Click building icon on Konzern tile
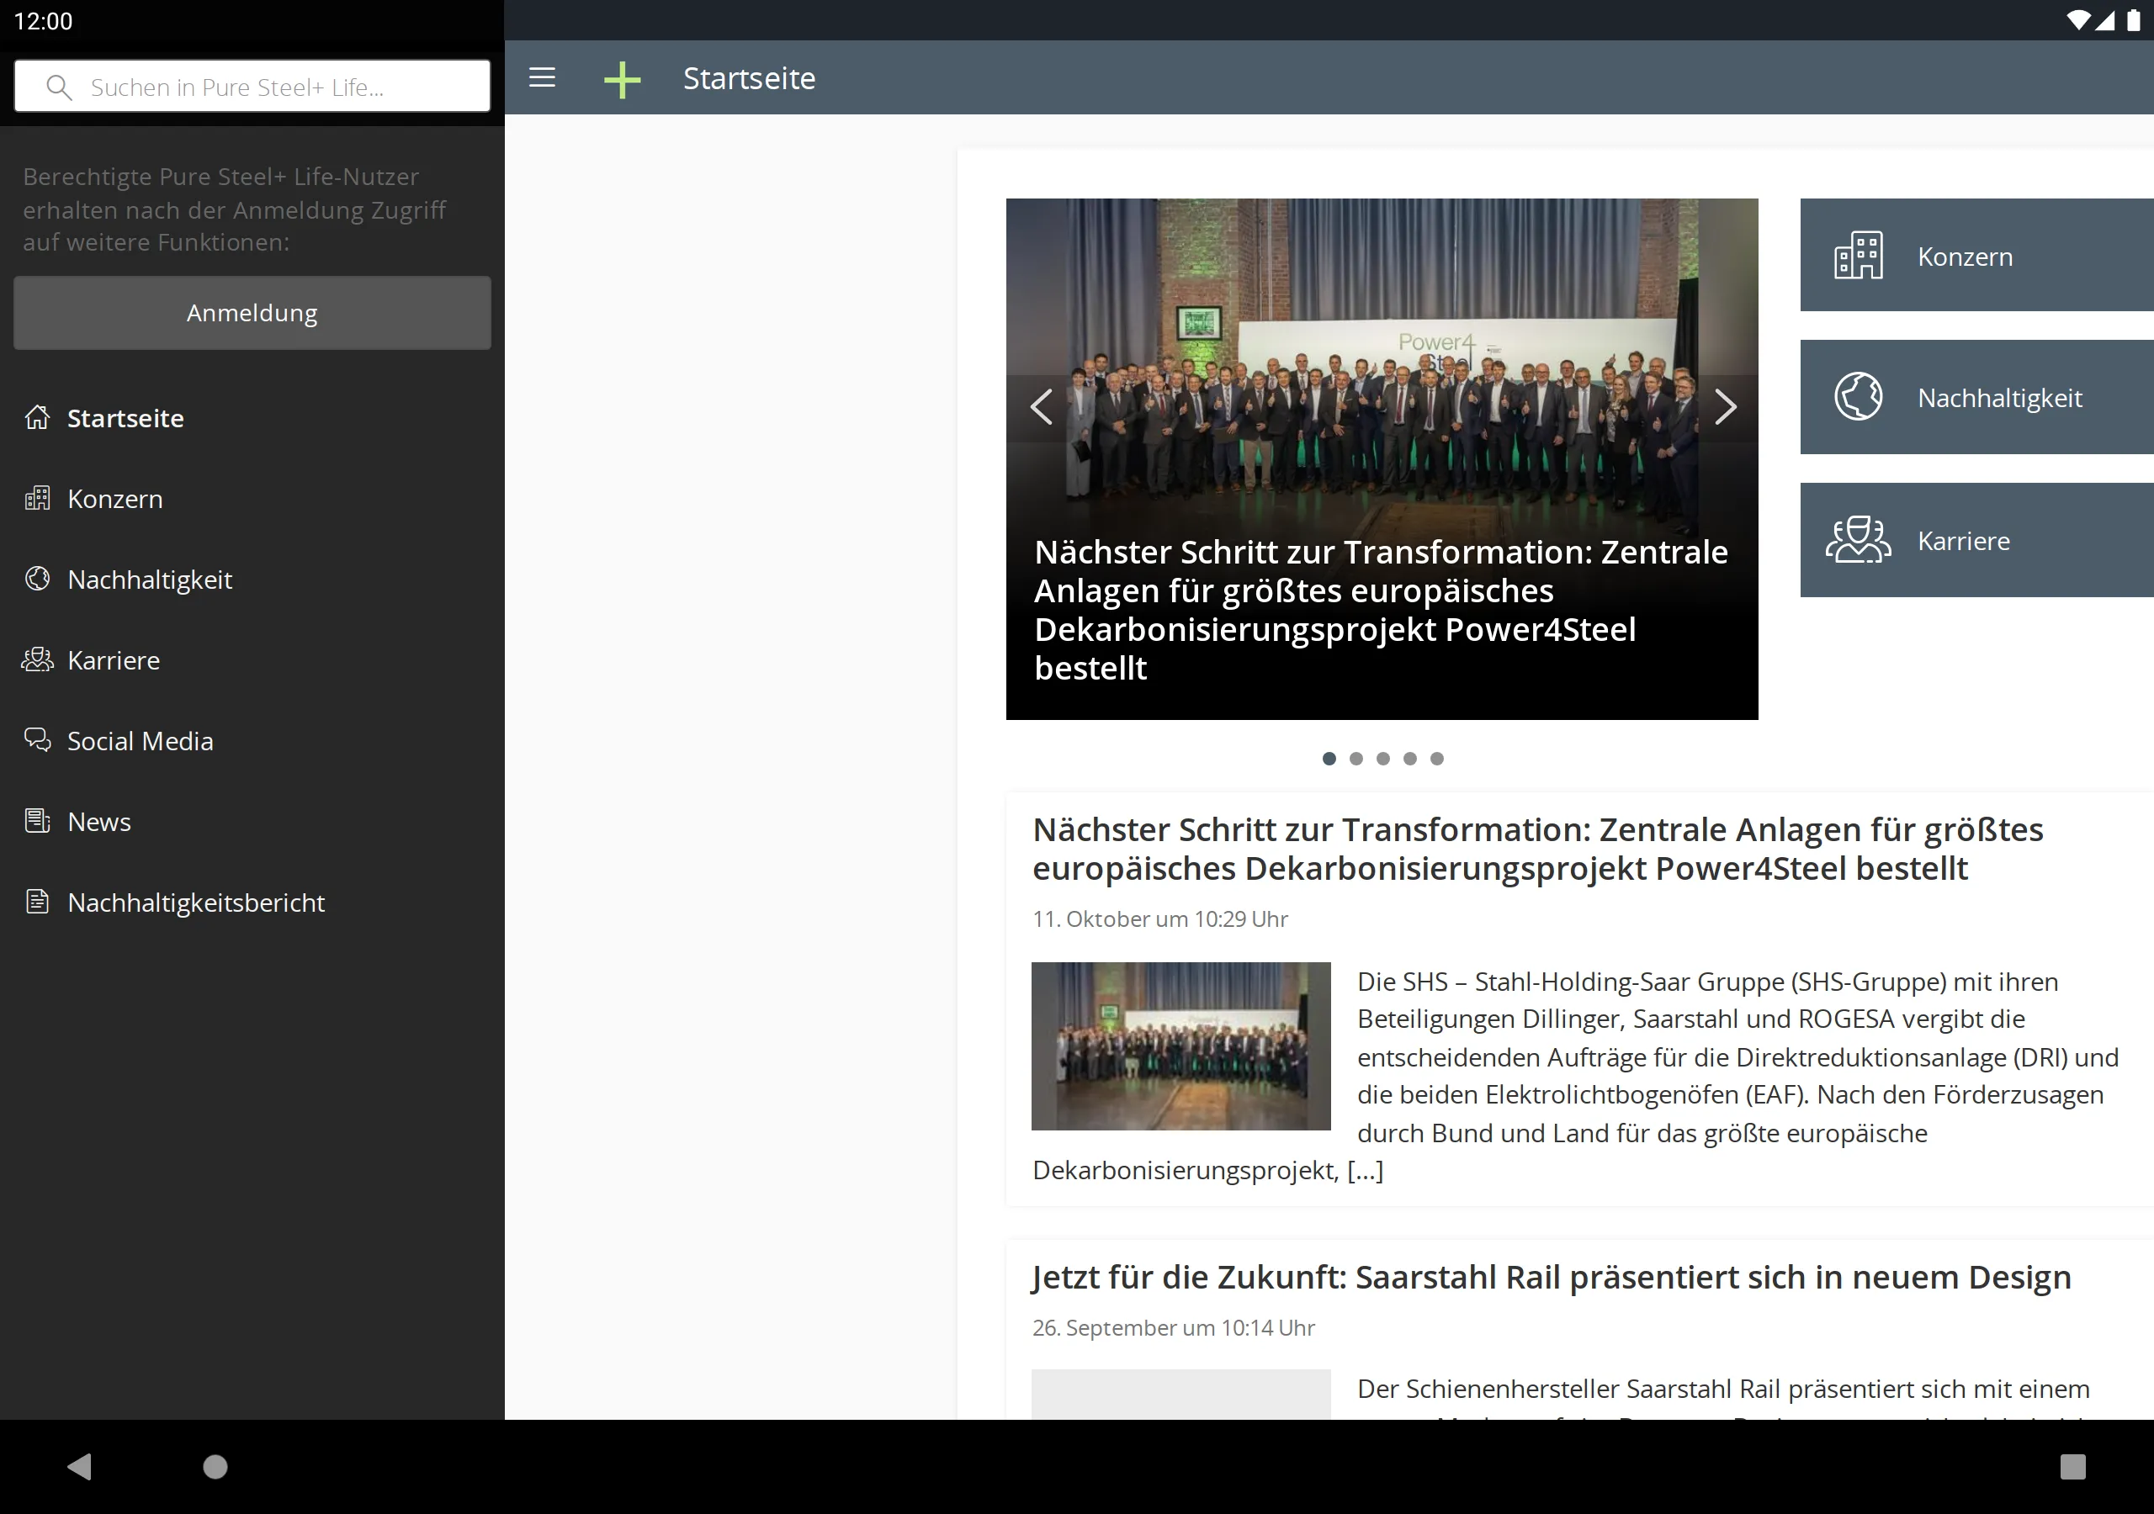 [1859, 255]
